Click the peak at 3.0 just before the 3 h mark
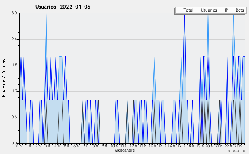 click(x=46, y=13)
